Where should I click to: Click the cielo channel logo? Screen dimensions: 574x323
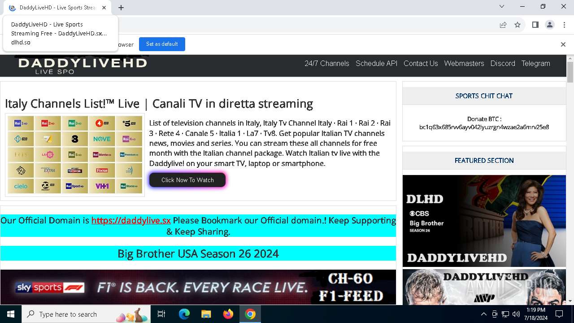(x=21, y=186)
